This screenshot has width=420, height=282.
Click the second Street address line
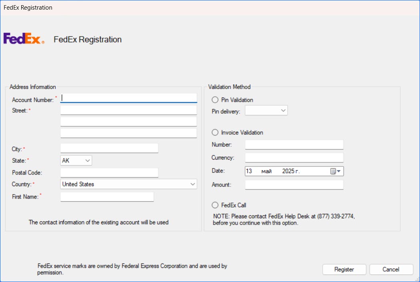129,122
